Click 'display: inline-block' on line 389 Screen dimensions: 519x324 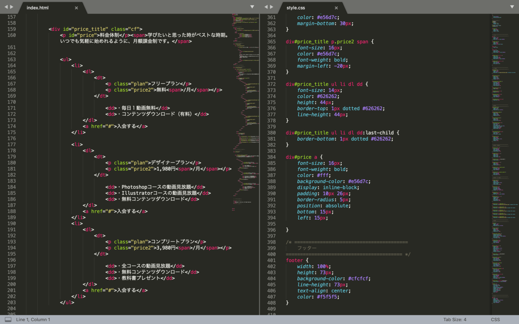[x=328, y=187]
